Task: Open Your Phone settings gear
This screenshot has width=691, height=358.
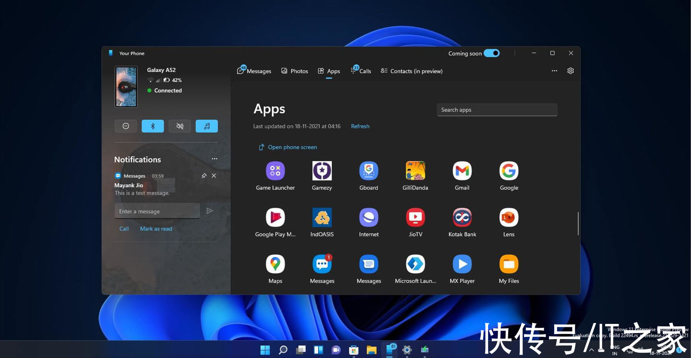Action: pos(571,70)
